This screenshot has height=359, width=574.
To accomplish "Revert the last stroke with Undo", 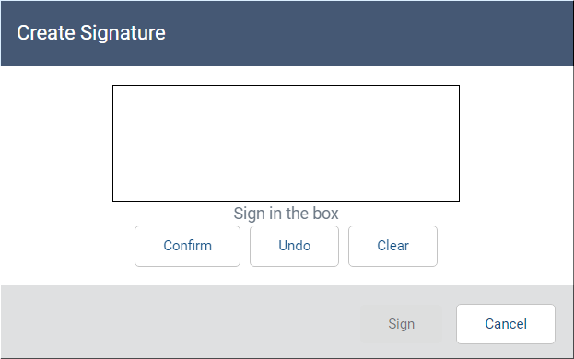I will (294, 246).
